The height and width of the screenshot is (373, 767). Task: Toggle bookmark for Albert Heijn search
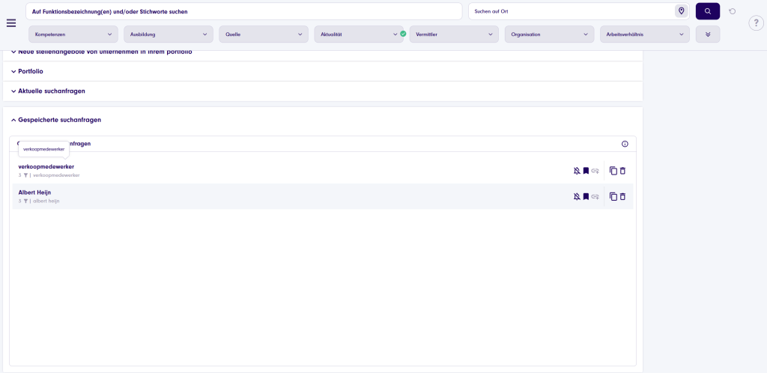click(x=586, y=196)
